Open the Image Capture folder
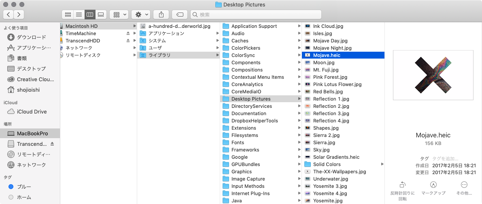Screen dimensions: 482x204 coord(261,179)
